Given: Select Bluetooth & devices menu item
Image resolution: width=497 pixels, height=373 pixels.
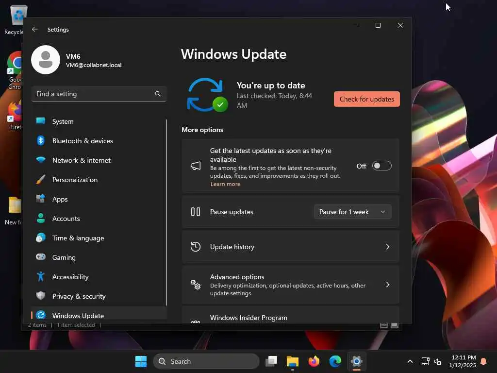Looking at the screenshot, I should coord(99,140).
